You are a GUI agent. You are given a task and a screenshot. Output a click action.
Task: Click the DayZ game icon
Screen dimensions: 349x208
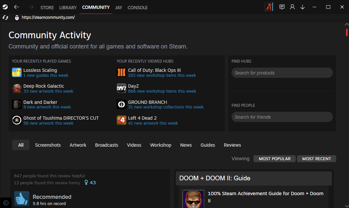121,88
